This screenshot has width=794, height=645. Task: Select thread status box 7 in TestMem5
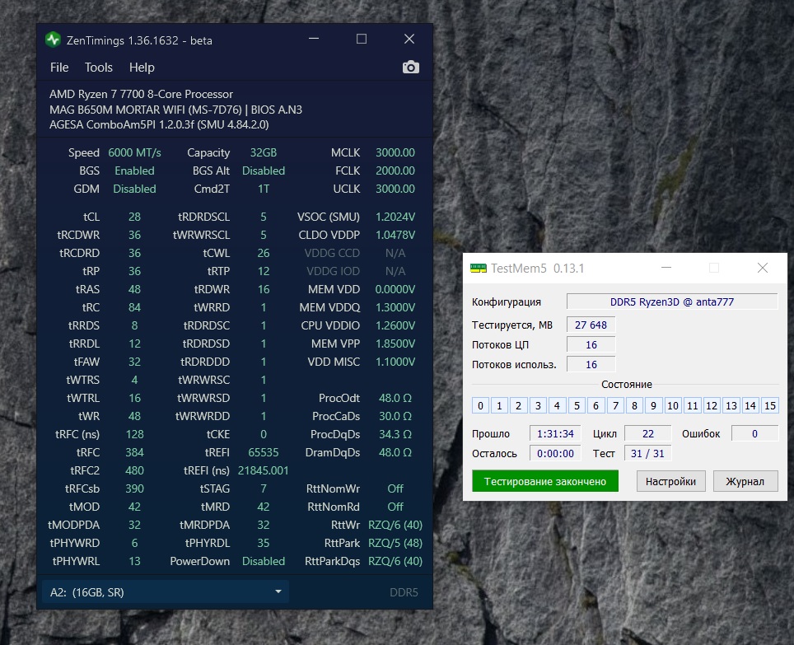tap(615, 405)
